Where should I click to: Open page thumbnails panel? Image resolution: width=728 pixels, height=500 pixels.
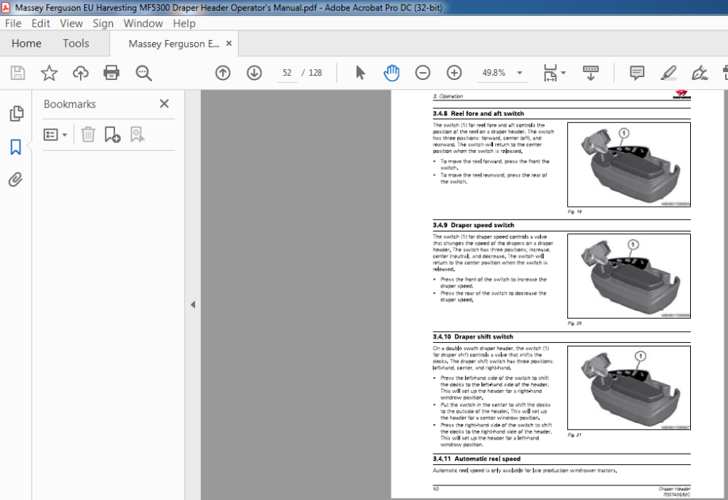tap(16, 114)
